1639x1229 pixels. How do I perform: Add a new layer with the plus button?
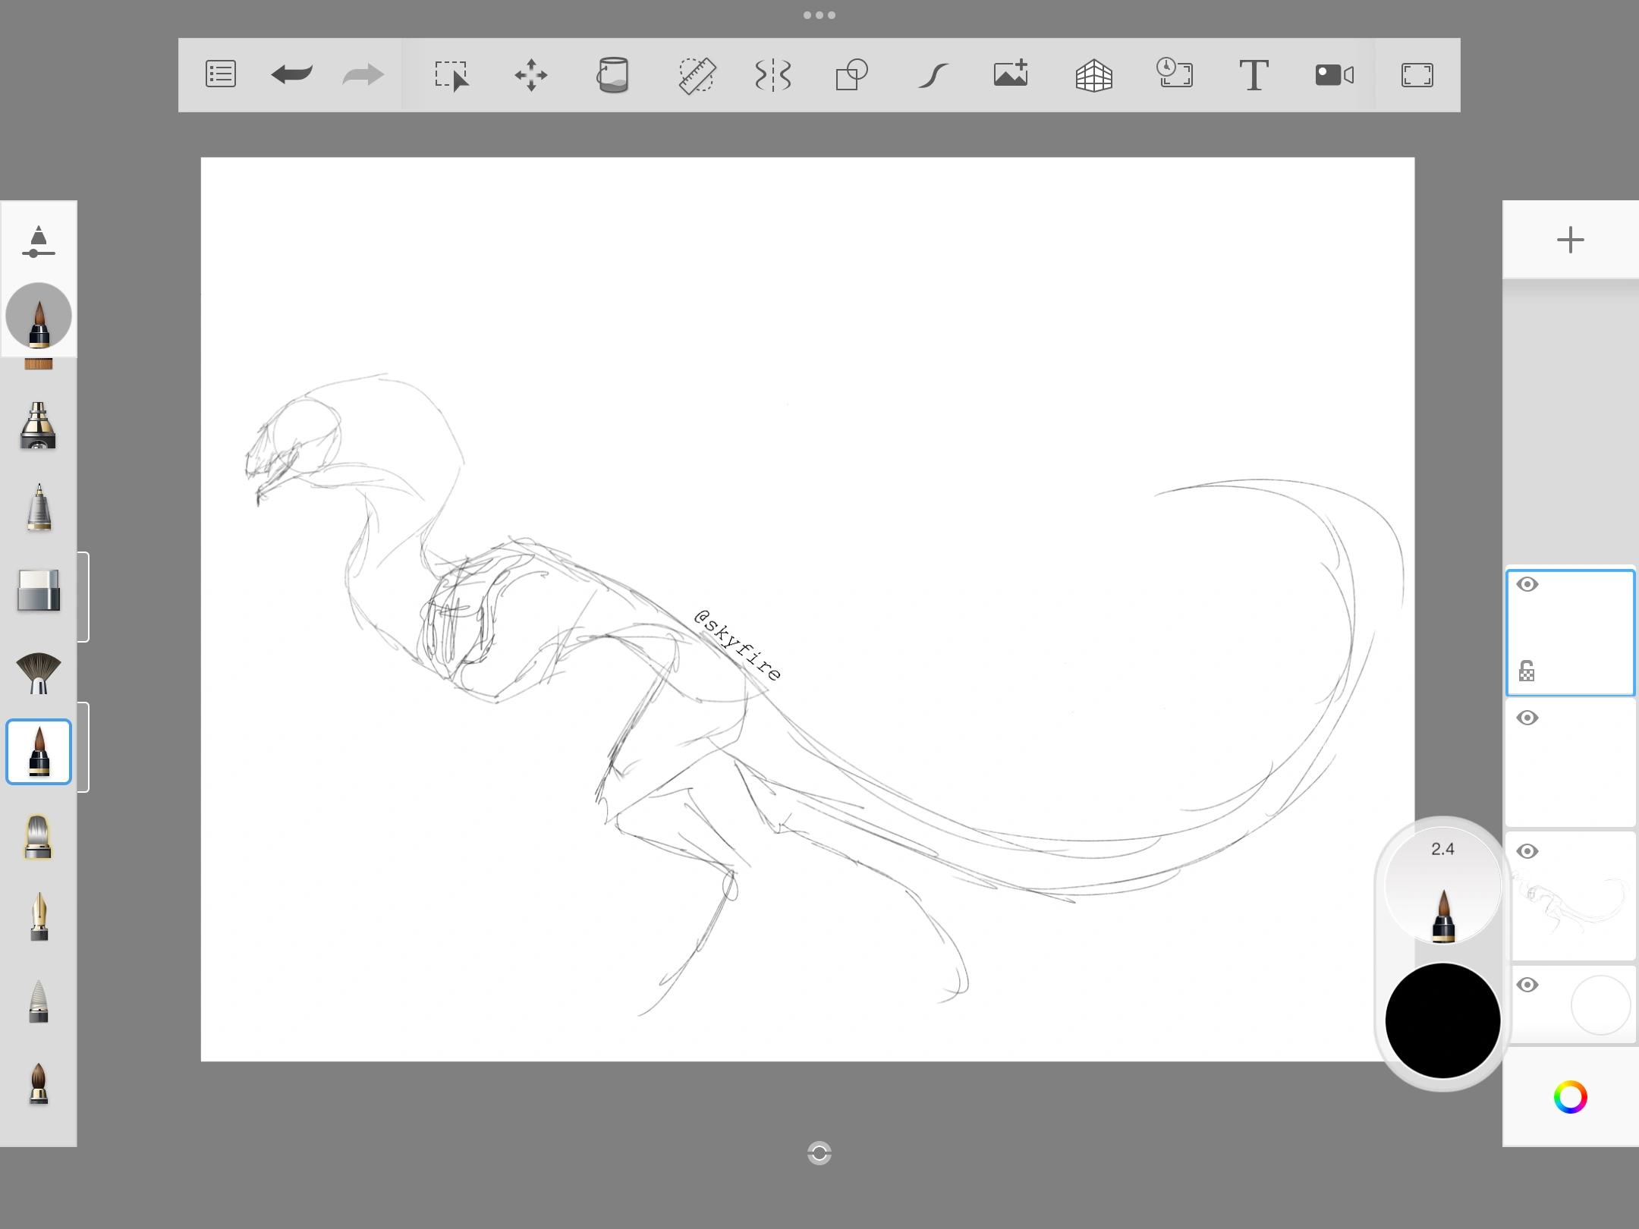[x=1570, y=240]
